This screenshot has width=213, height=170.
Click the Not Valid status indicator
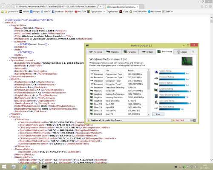click(x=178, y=120)
